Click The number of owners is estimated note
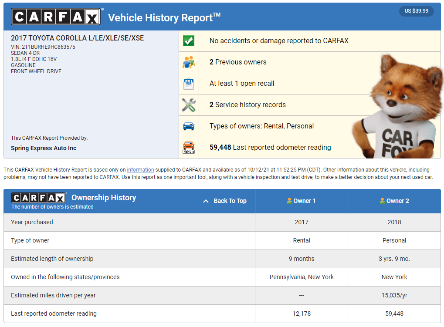444x327 pixels. pos(52,207)
